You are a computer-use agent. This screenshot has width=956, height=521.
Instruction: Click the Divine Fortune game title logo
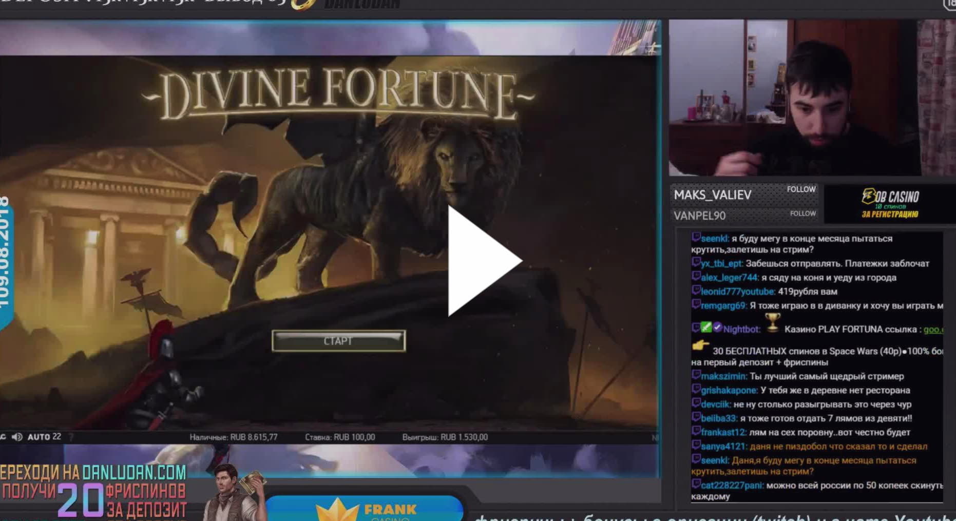(338, 95)
